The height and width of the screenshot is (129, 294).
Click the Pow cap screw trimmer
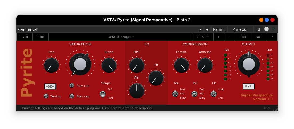point(71,85)
